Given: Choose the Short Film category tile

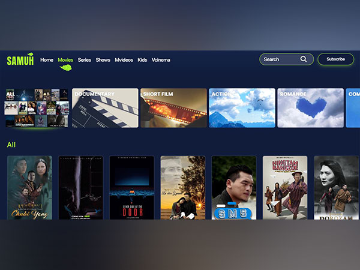Looking at the screenshot, I should (173, 108).
